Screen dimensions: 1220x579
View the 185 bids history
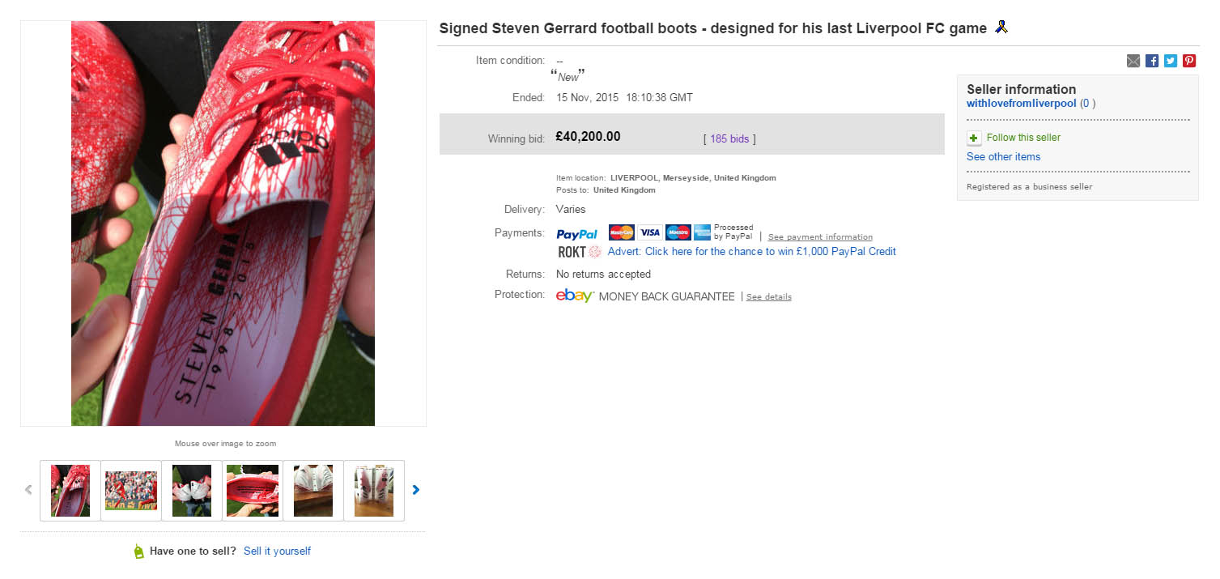tap(729, 138)
